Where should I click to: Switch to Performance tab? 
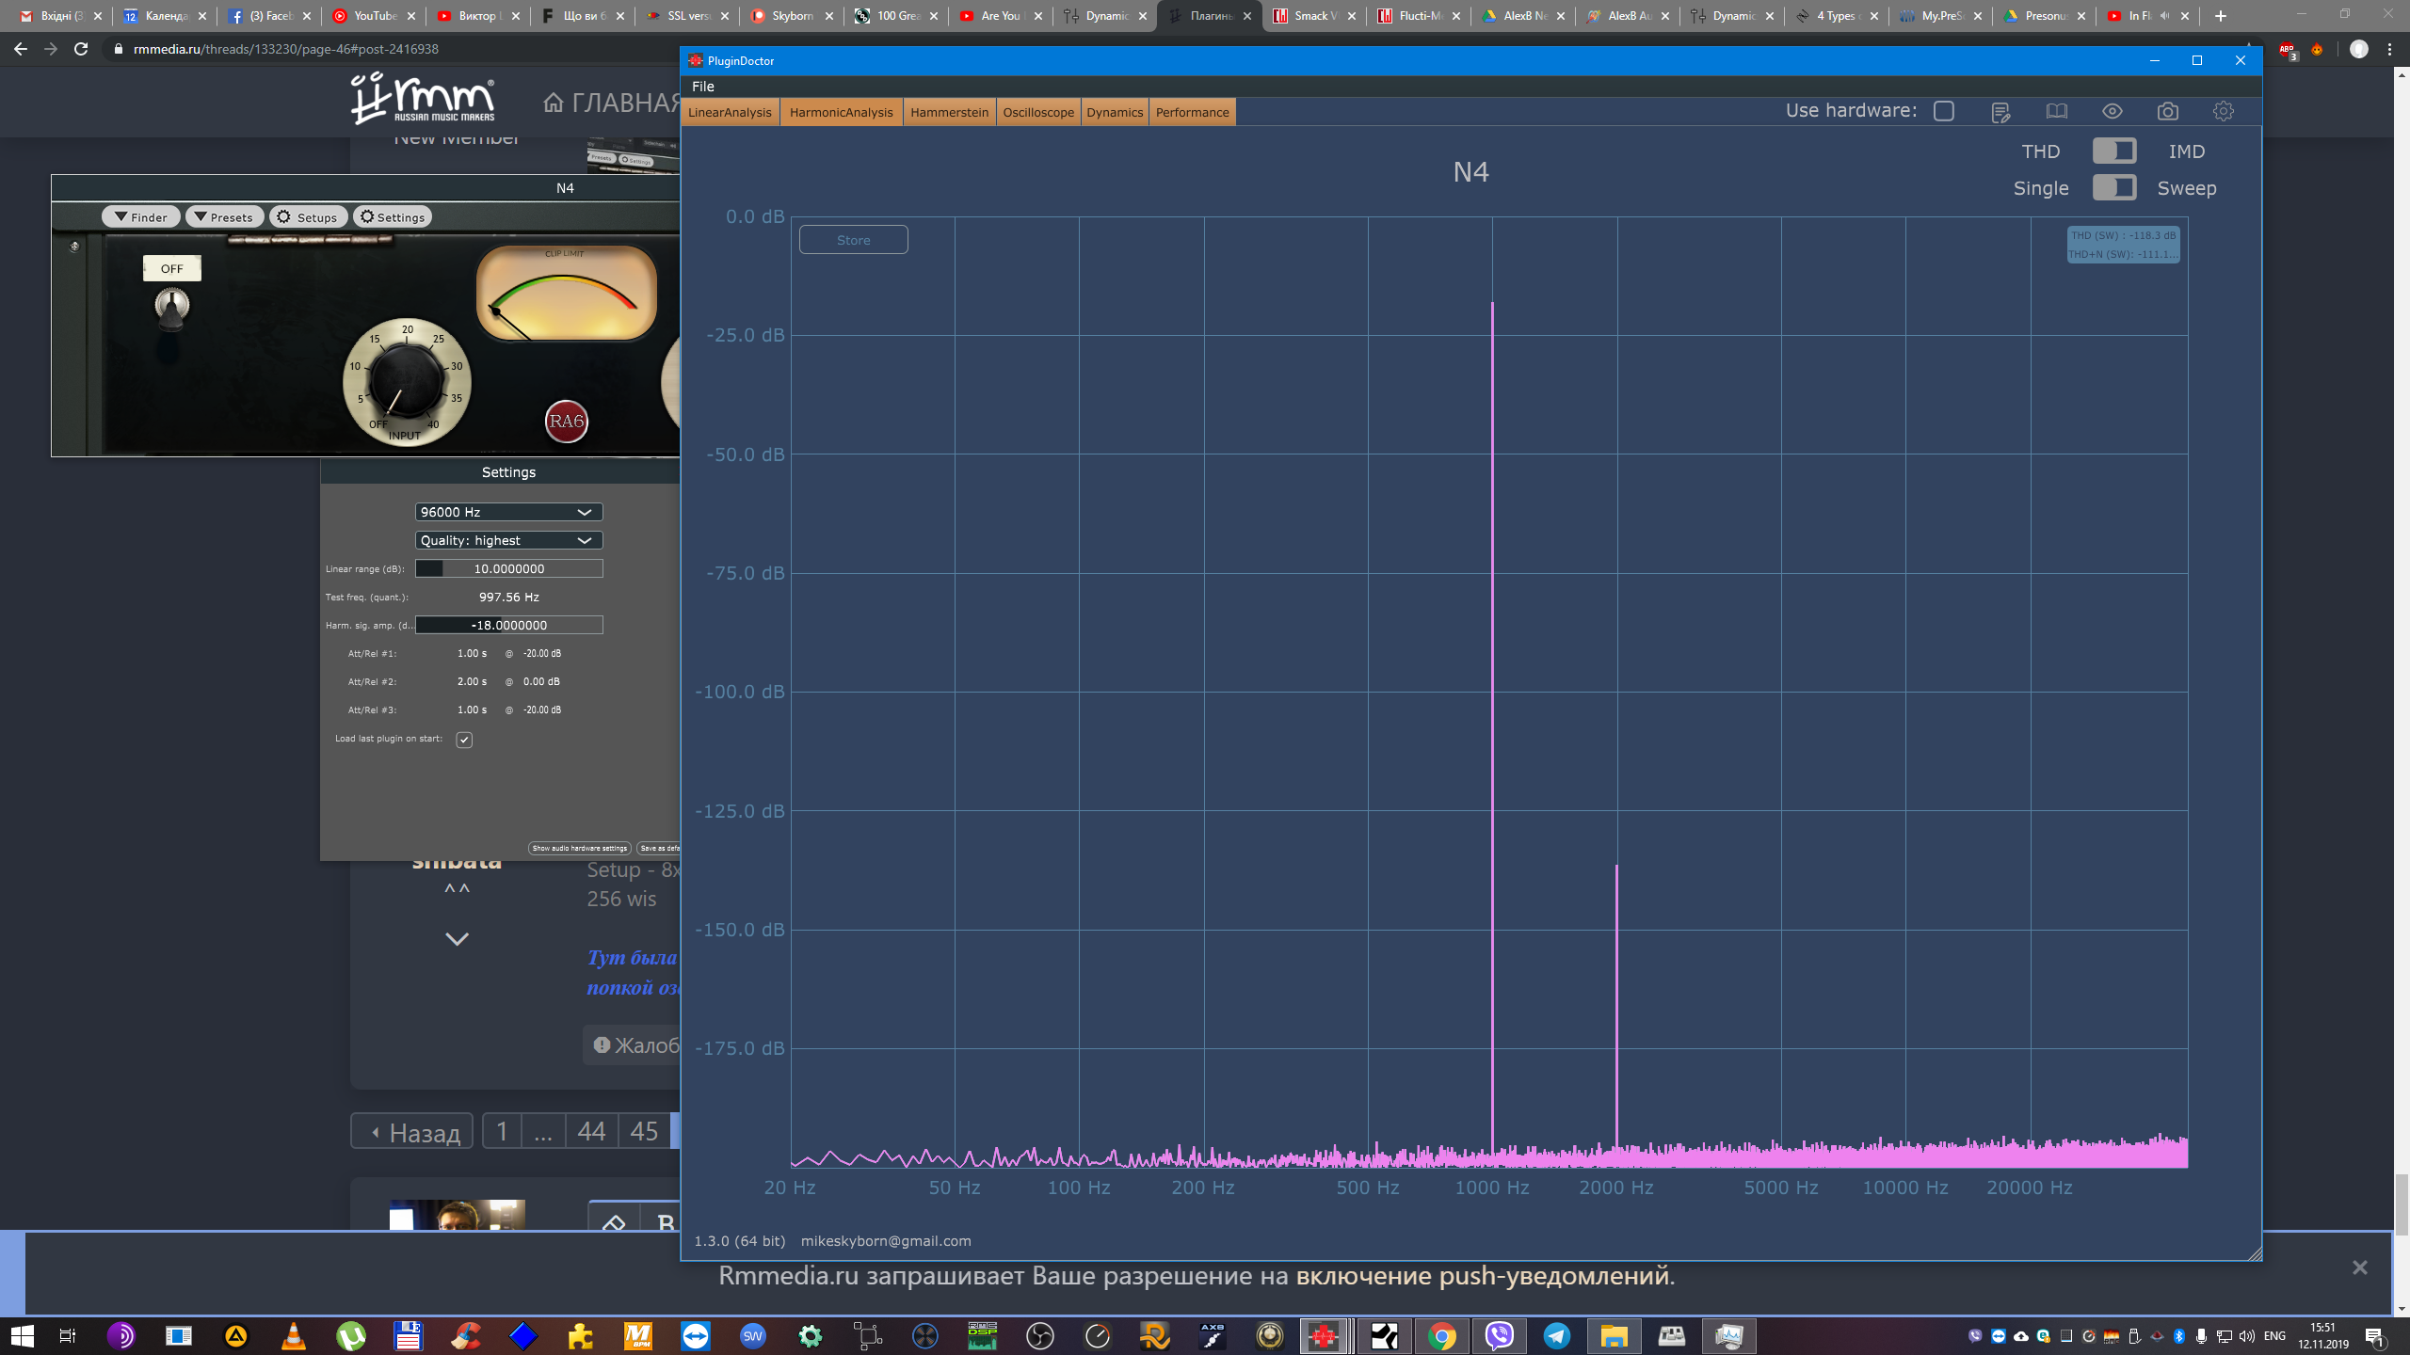1192,112
